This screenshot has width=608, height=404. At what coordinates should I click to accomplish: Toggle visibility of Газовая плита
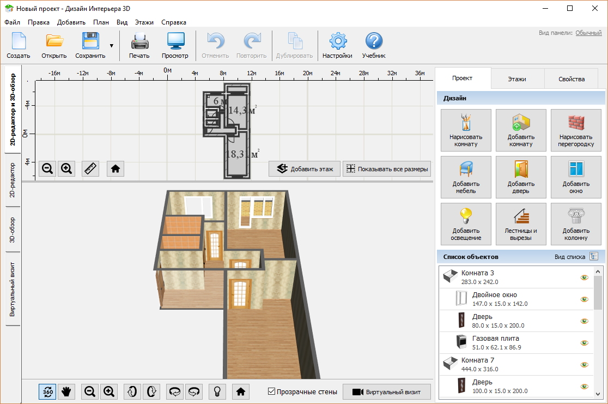coord(584,343)
